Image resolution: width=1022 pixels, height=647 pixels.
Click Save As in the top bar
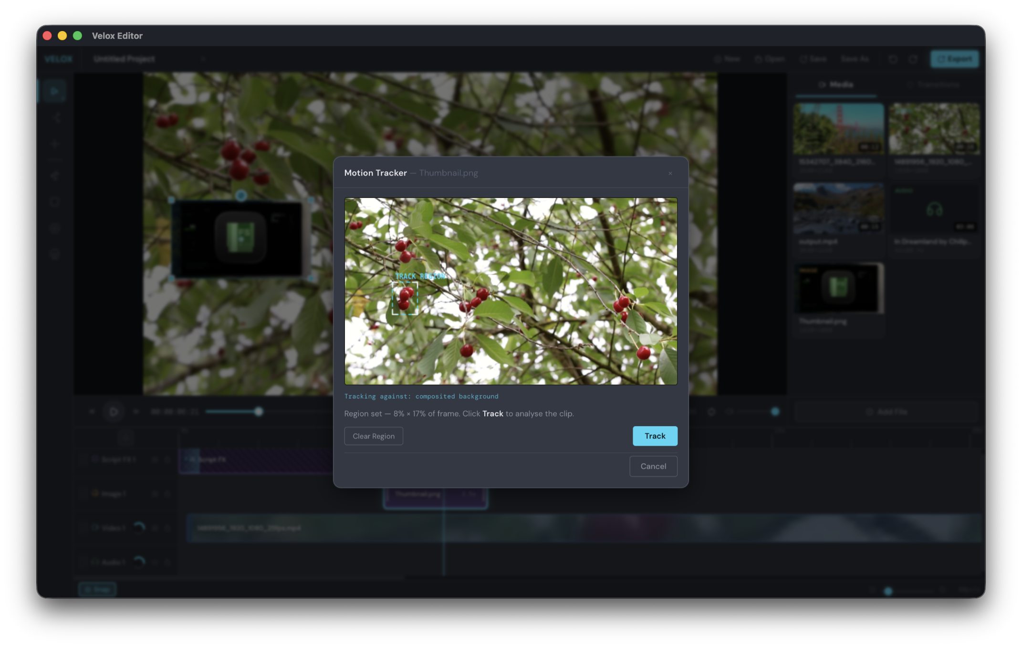point(855,59)
